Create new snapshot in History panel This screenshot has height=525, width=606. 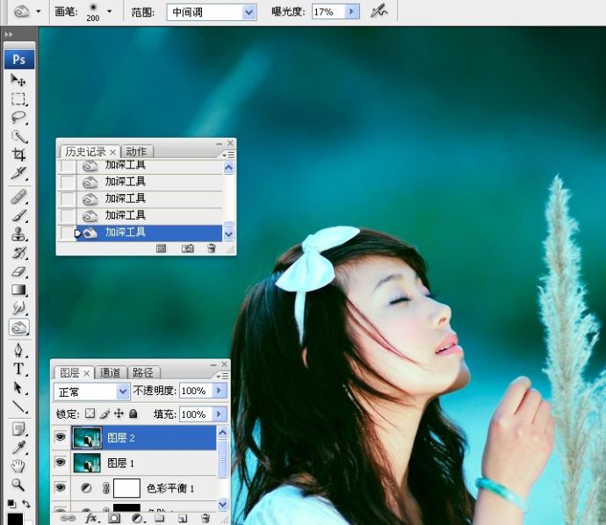click(x=187, y=248)
